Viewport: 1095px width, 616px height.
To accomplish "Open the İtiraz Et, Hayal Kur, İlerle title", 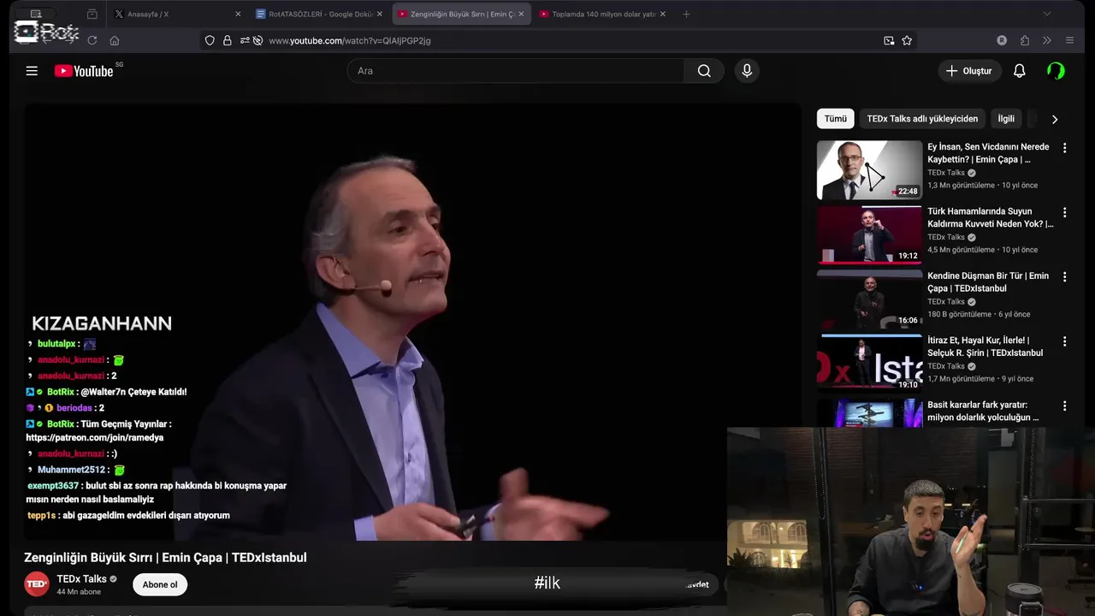I will pos(985,346).
